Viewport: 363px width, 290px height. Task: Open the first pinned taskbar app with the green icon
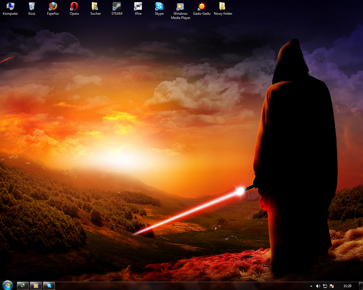pos(23,286)
